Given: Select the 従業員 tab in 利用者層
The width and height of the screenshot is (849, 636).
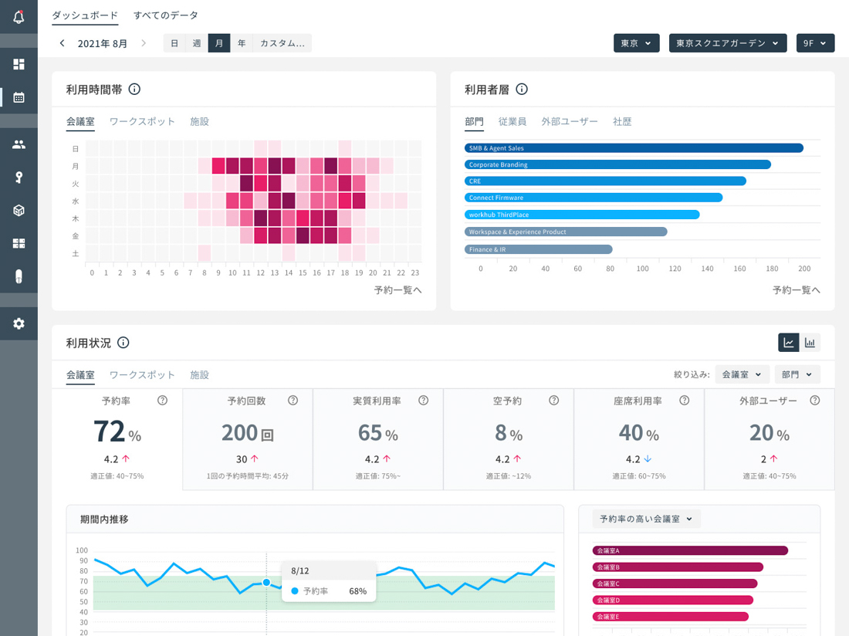Looking at the screenshot, I should pyautogui.click(x=512, y=121).
